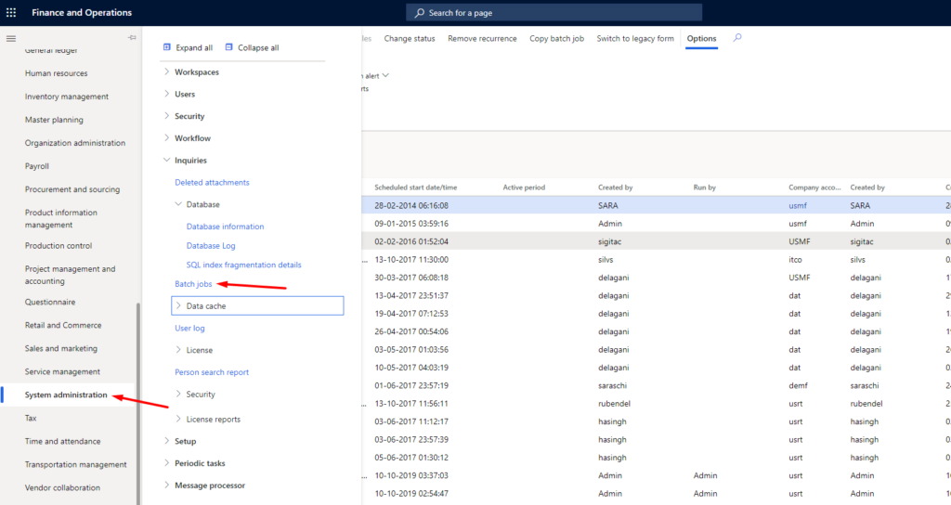Select Transportation management module
Image resolution: width=951 pixels, height=505 pixels.
tap(76, 464)
